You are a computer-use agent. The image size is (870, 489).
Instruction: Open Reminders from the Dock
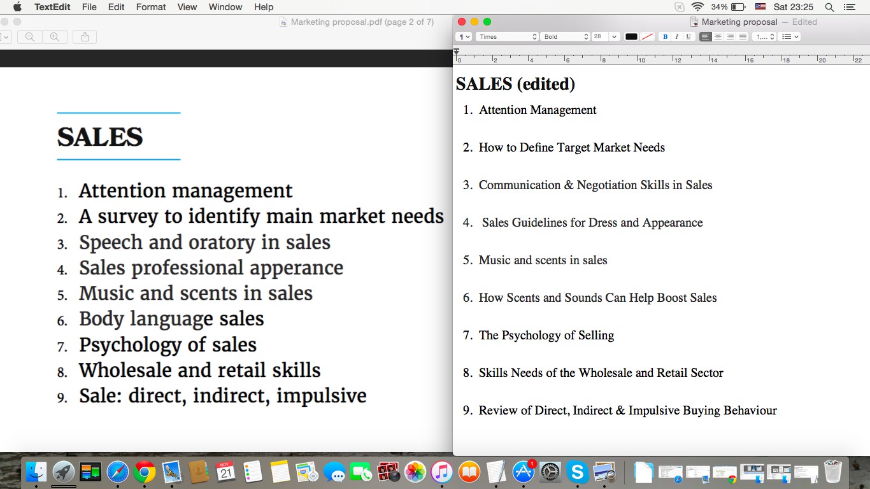tap(253, 472)
